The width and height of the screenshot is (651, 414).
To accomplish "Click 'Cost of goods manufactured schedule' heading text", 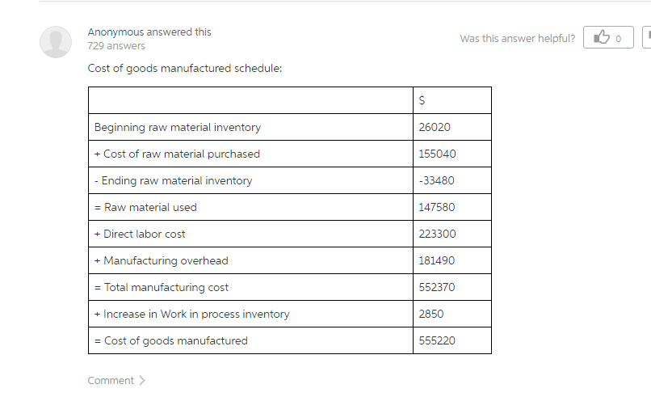I will pyautogui.click(x=185, y=68).
